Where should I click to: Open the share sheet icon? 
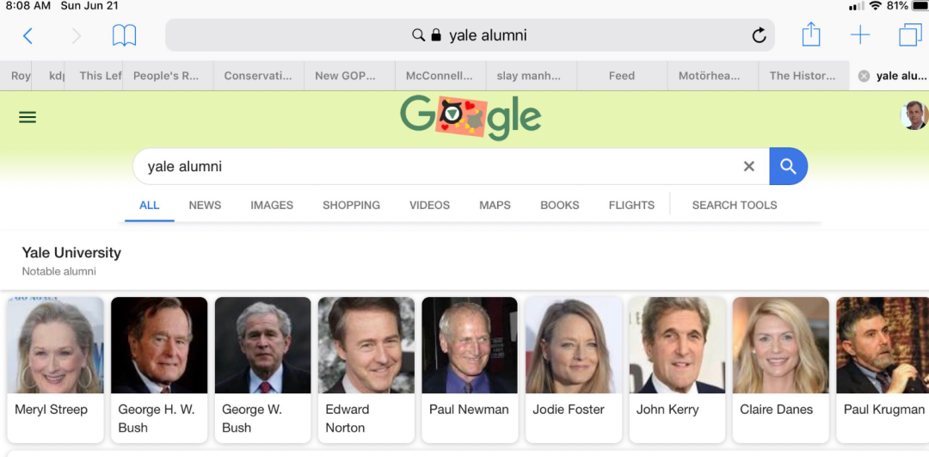[810, 34]
